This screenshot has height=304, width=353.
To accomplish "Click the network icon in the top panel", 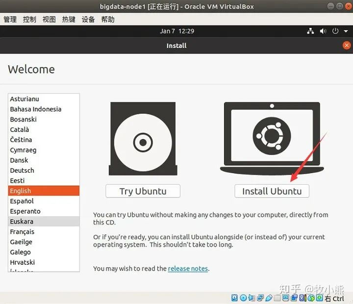I will click(310, 31).
